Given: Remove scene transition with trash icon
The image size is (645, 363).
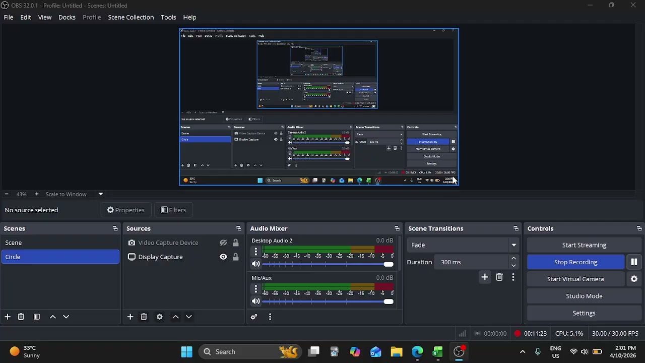Looking at the screenshot, I should click(x=499, y=277).
